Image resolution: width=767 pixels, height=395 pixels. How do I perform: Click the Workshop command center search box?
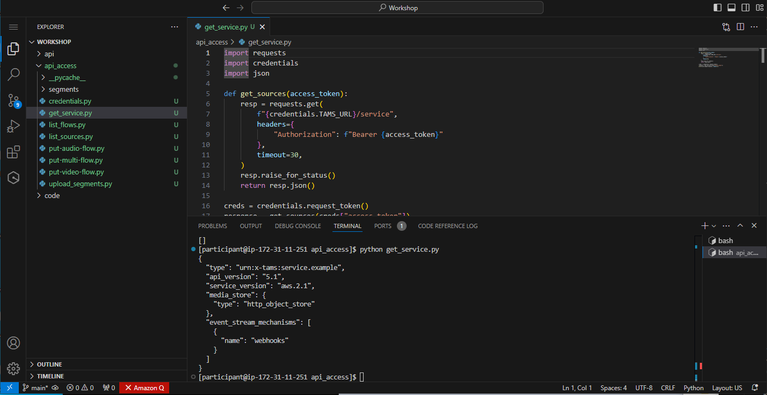coord(397,8)
